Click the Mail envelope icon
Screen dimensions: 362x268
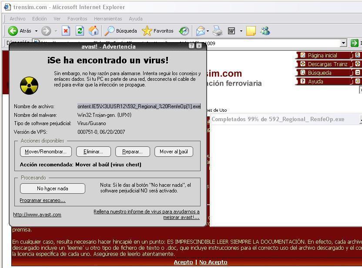point(200,31)
